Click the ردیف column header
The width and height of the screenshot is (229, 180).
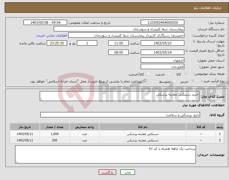point(220,127)
